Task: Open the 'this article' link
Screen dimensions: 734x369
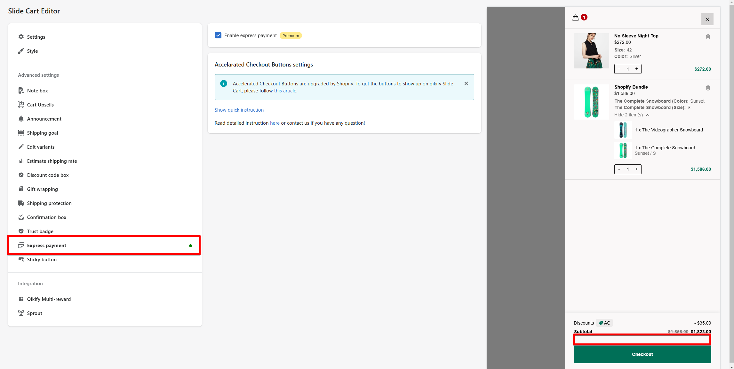Action: click(x=285, y=91)
